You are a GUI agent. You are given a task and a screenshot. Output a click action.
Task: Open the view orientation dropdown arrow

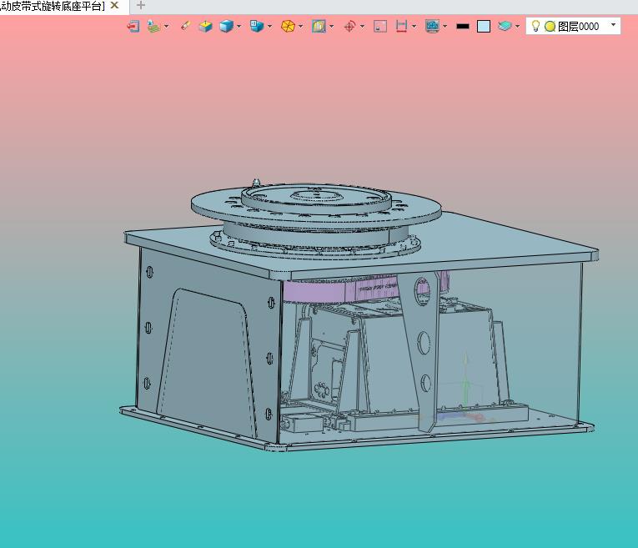click(x=269, y=27)
